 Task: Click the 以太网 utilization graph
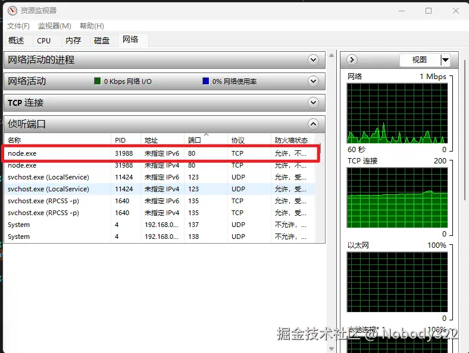(x=397, y=282)
